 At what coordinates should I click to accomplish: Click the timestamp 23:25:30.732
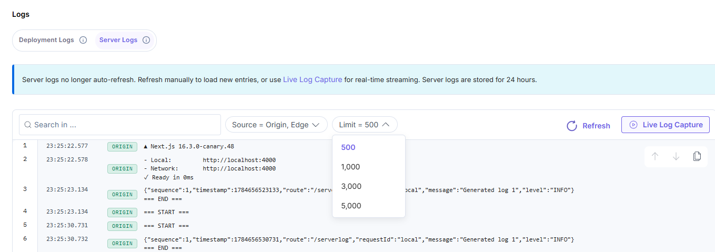67,239
